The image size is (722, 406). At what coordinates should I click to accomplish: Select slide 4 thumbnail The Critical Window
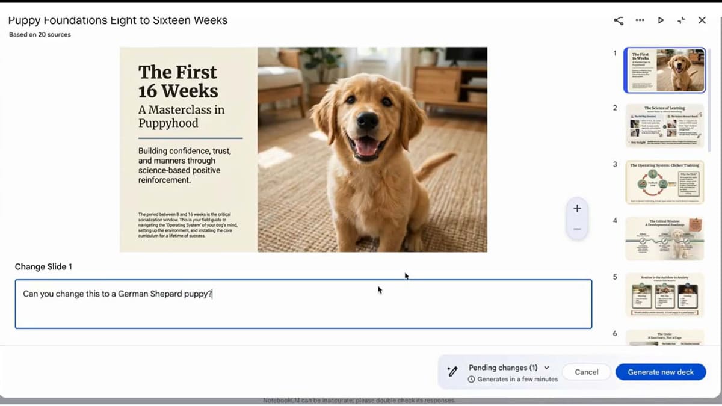(665, 238)
